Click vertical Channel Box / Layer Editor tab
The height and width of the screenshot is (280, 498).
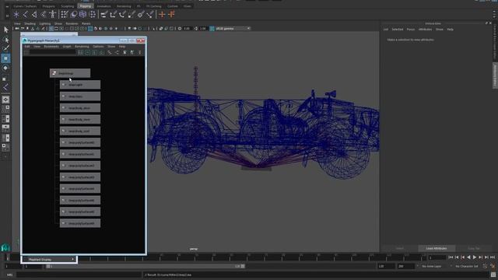point(495,42)
